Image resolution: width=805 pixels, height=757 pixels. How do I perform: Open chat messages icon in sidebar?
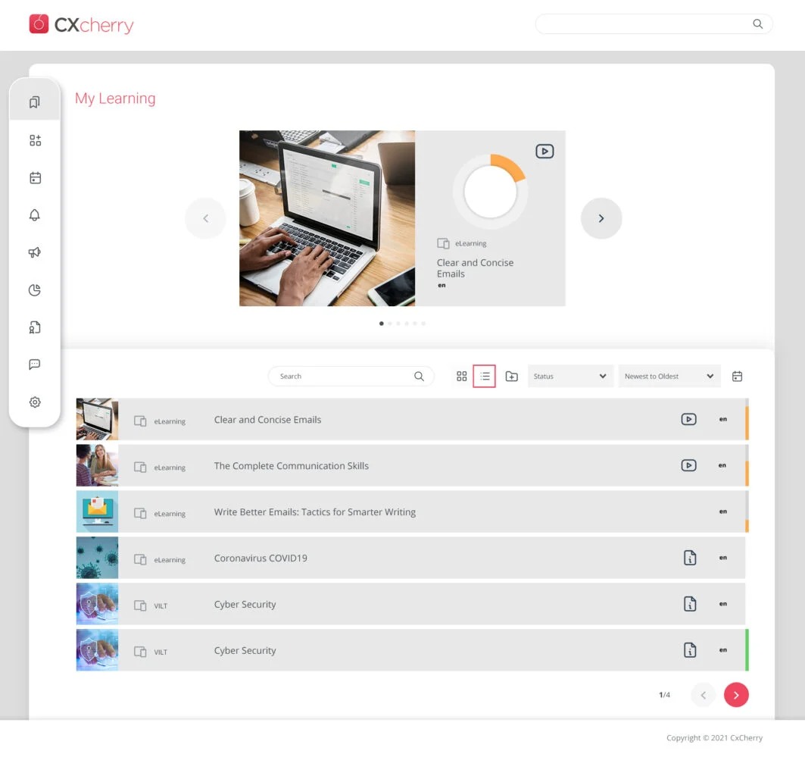click(34, 364)
